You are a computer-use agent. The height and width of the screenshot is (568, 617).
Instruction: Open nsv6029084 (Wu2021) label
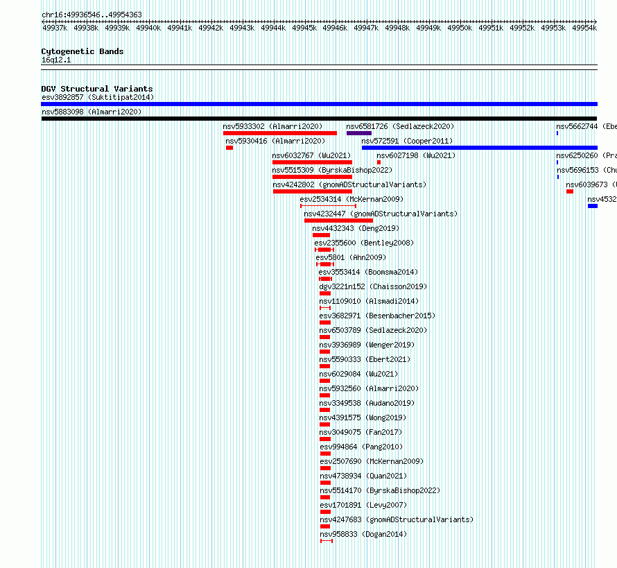[358, 374]
